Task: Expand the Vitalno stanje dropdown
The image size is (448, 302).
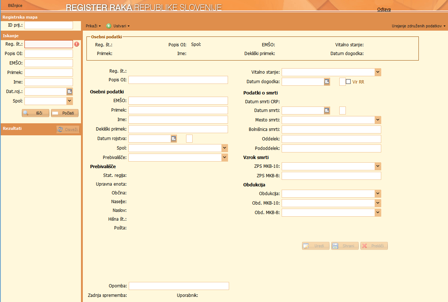Action: [x=378, y=72]
